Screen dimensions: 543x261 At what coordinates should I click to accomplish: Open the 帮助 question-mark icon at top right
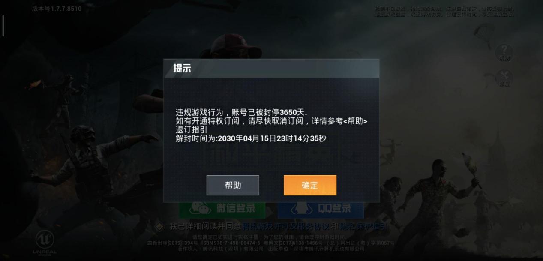coord(504,52)
